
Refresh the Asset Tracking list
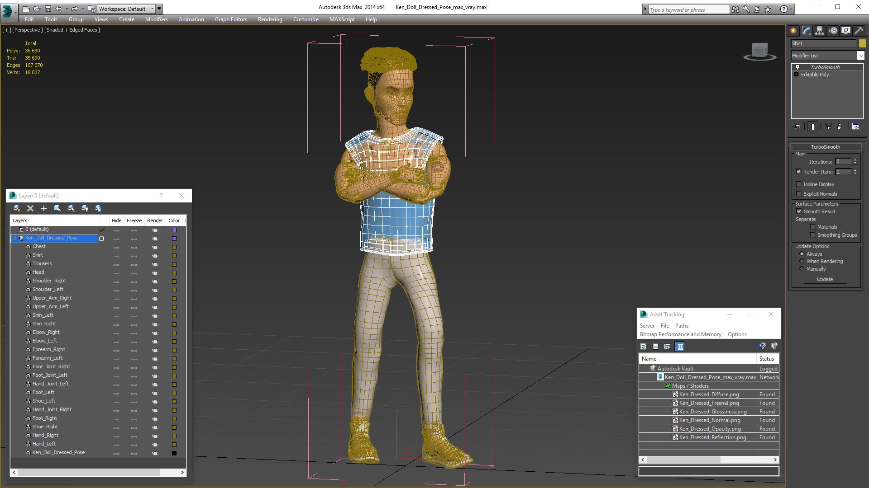(x=643, y=347)
